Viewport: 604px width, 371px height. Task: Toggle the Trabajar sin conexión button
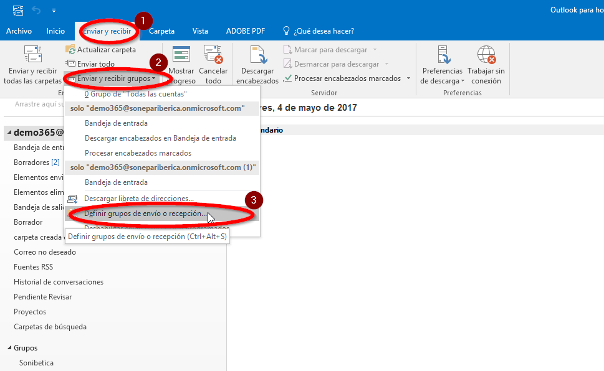[x=486, y=64]
